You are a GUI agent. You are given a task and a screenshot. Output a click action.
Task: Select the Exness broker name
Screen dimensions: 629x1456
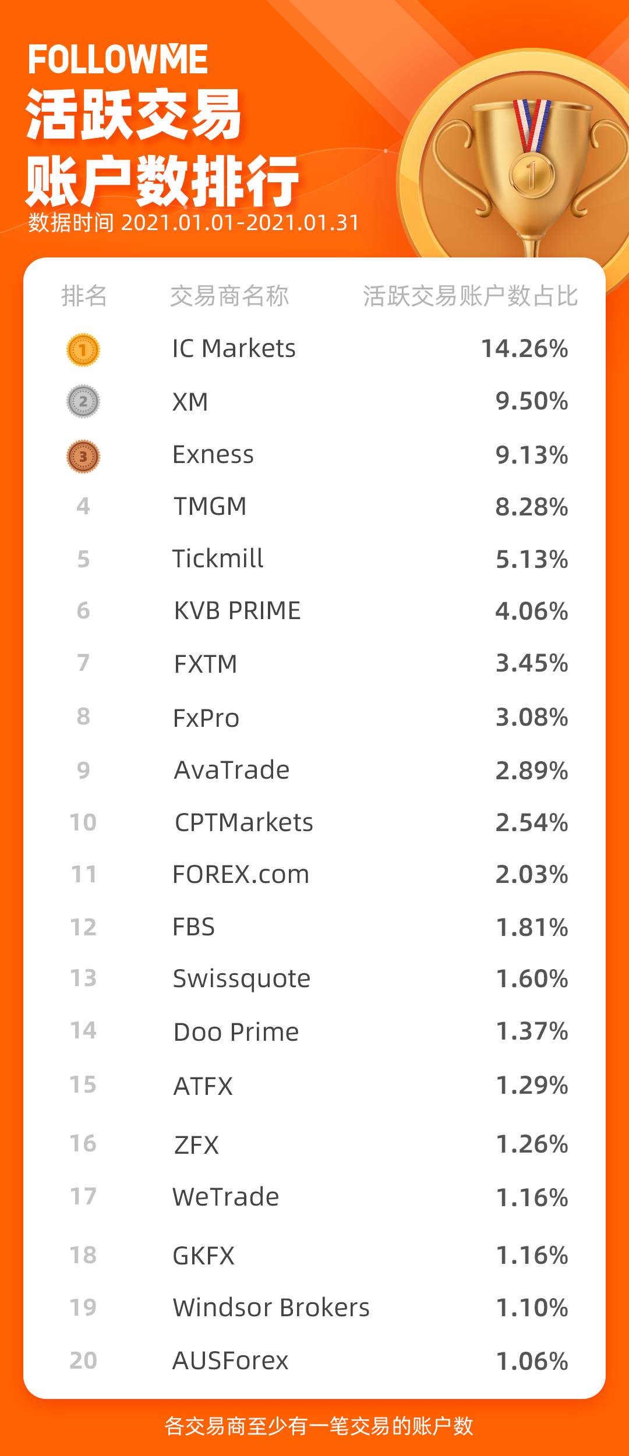click(213, 454)
